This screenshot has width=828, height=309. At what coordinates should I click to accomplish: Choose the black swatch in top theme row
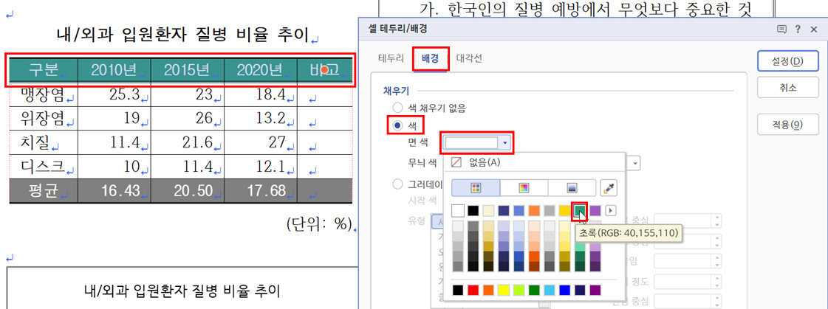tap(473, 211)
